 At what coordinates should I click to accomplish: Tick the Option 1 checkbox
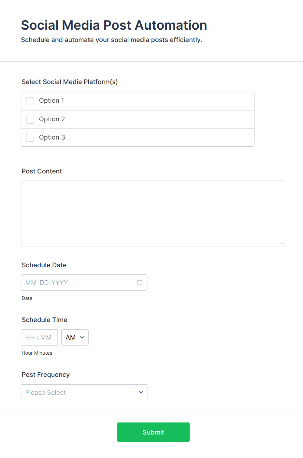point(30,101)
